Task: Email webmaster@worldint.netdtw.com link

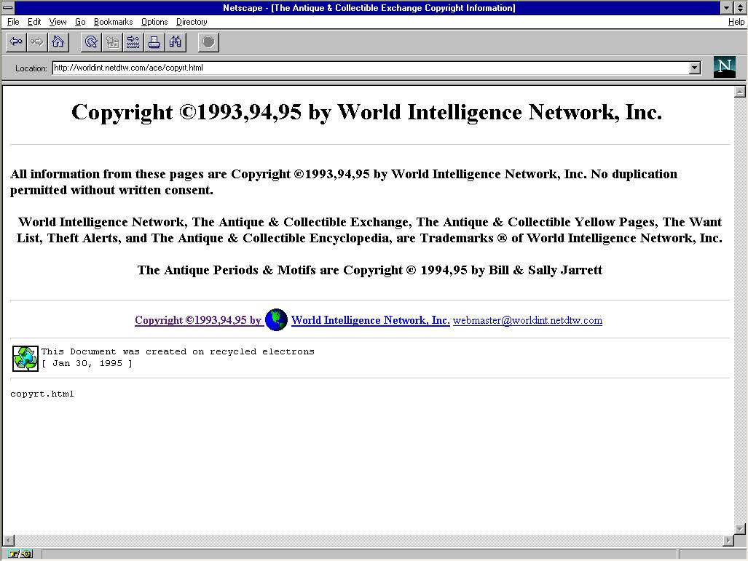Action: [x=527, y=320]
